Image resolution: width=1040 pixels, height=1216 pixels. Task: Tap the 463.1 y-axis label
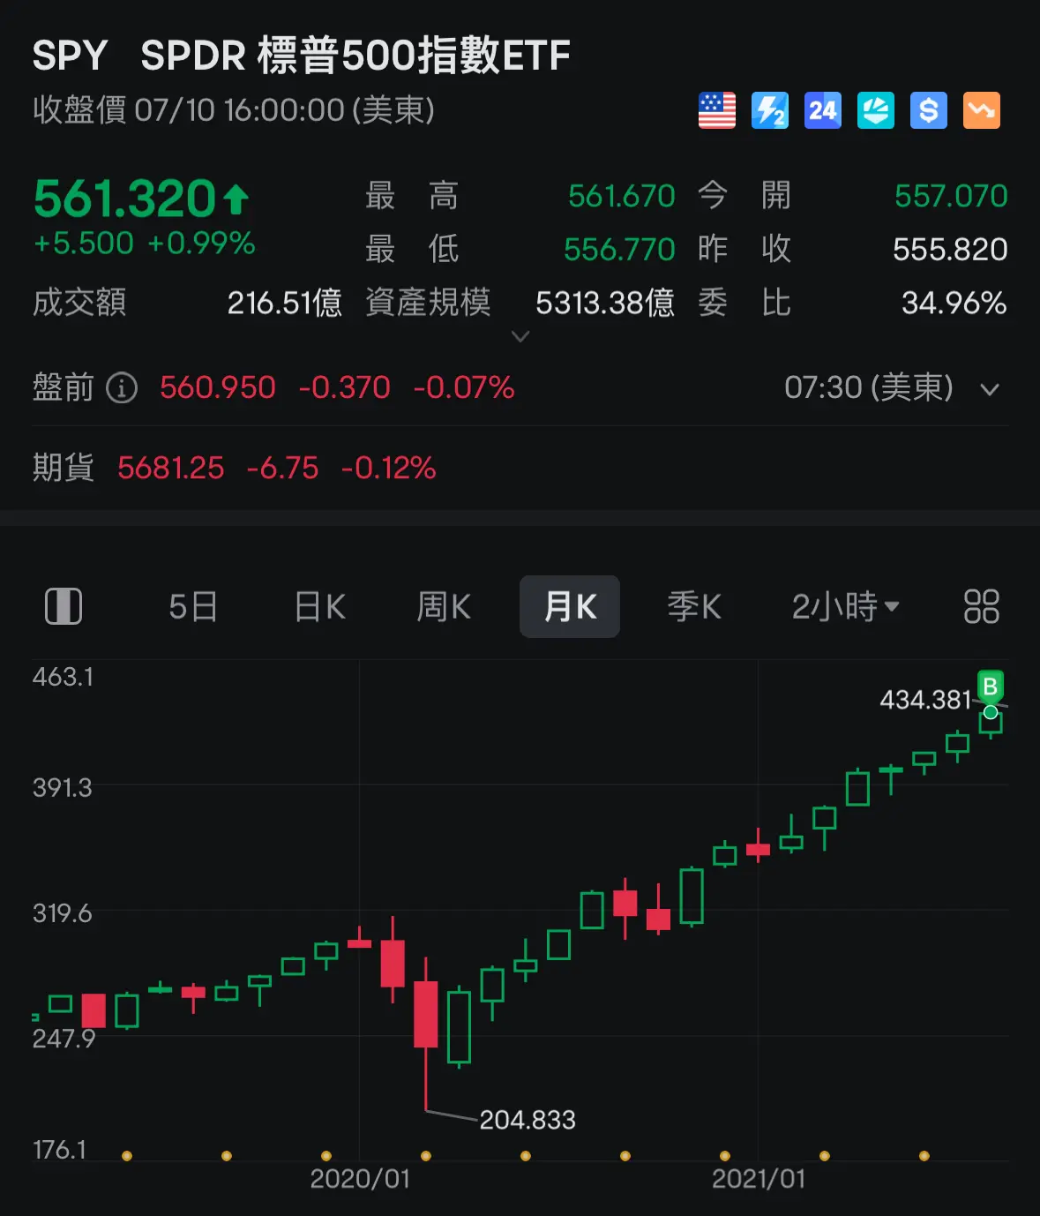[x=63, y=677]
